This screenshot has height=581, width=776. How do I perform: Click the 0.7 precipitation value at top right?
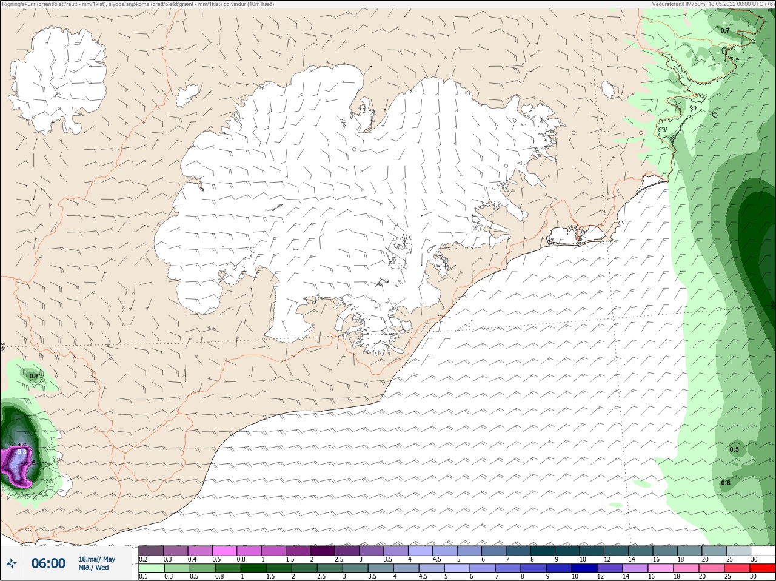point(725,30)
